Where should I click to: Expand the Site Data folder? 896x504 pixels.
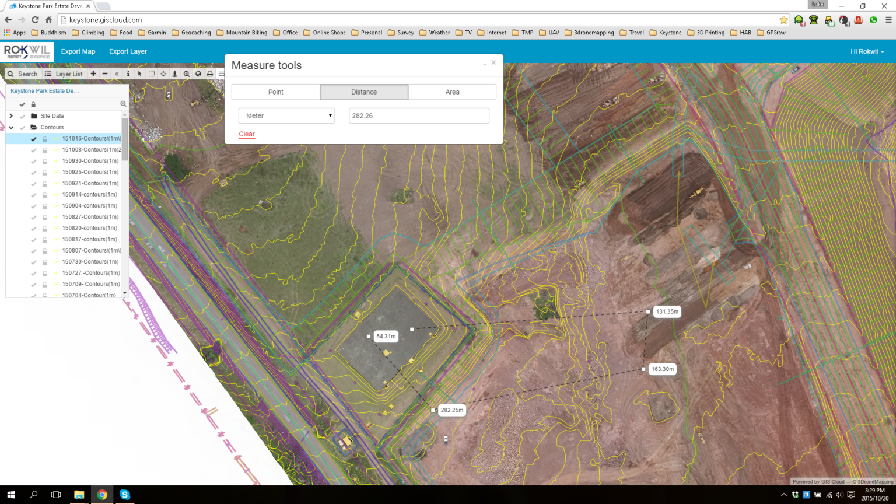10,116
